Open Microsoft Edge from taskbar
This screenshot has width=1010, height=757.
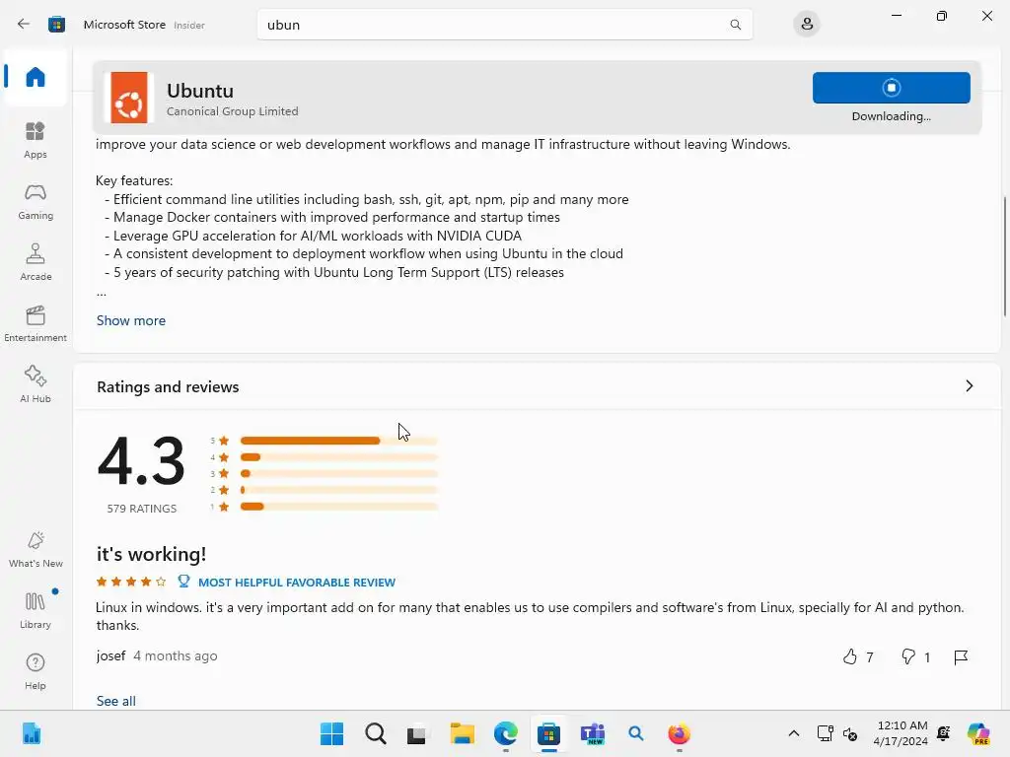[x=506, y=733]
